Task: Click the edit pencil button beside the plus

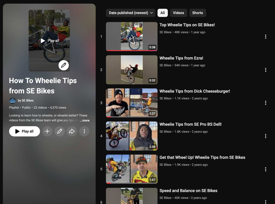Action: [59, 131]
